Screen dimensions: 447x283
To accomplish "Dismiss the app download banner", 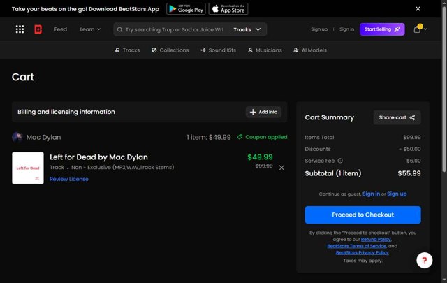I will (x=418, y=9).
